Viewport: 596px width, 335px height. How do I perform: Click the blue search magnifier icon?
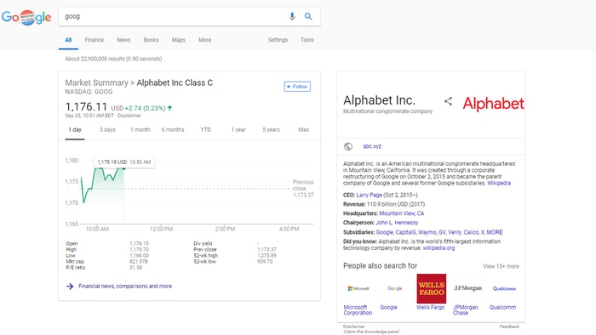(308, 16)
